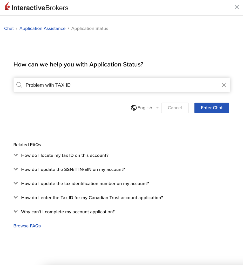Expand 'Why can't I complete' FAQ chevron

click(16, 212)
